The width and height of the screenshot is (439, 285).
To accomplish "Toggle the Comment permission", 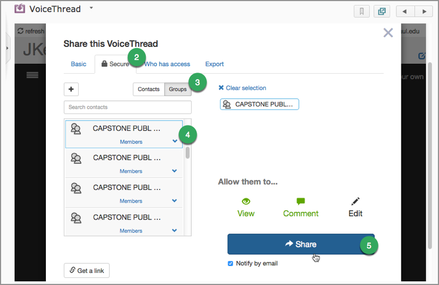I will tap(301, 207).
